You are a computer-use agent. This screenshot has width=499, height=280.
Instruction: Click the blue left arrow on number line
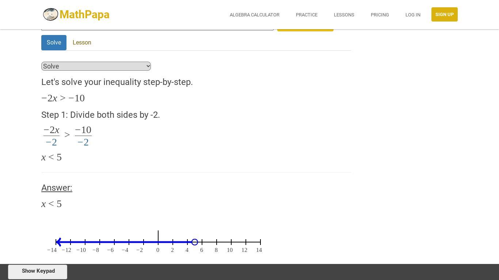[x=58, y=242]
